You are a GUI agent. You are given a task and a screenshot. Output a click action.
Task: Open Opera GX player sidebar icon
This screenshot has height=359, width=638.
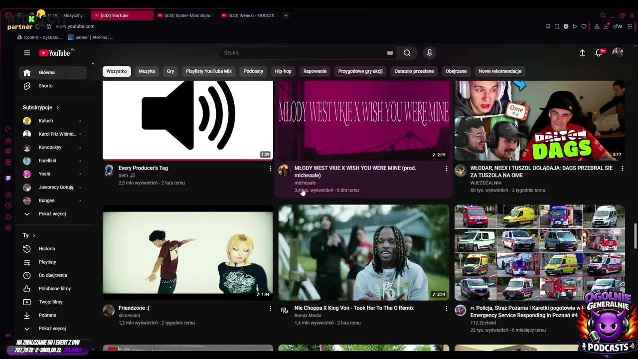pos(8,194)
